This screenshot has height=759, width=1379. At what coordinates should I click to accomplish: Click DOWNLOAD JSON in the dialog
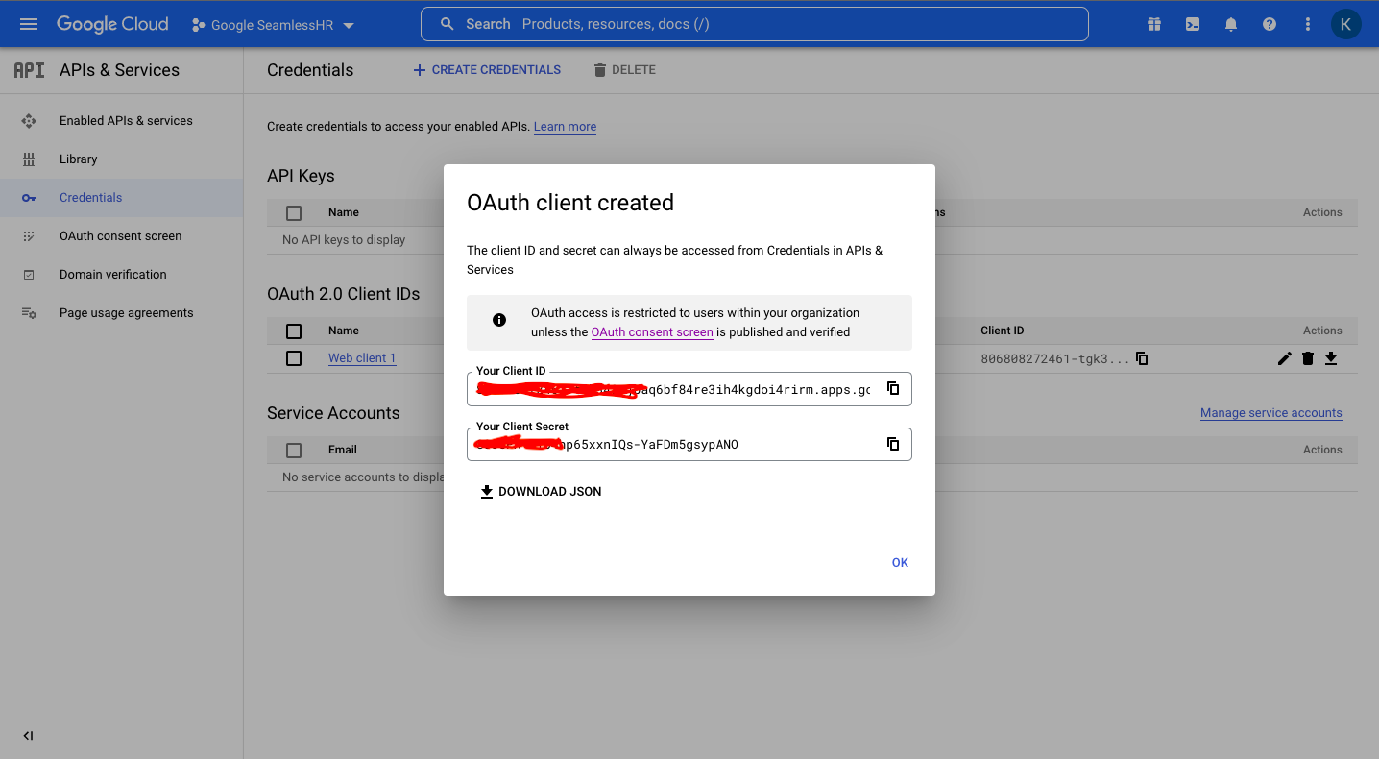click(541, 492)
